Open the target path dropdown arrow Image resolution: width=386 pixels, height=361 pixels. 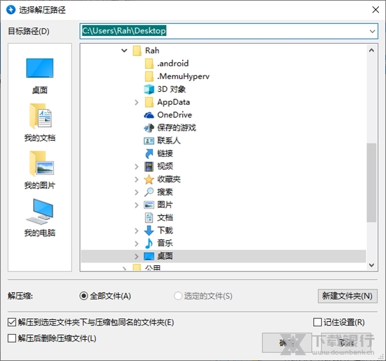pyautogui.click(x=372, y=32)
